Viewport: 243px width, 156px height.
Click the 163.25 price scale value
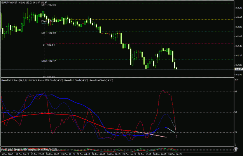click(239, 8)
